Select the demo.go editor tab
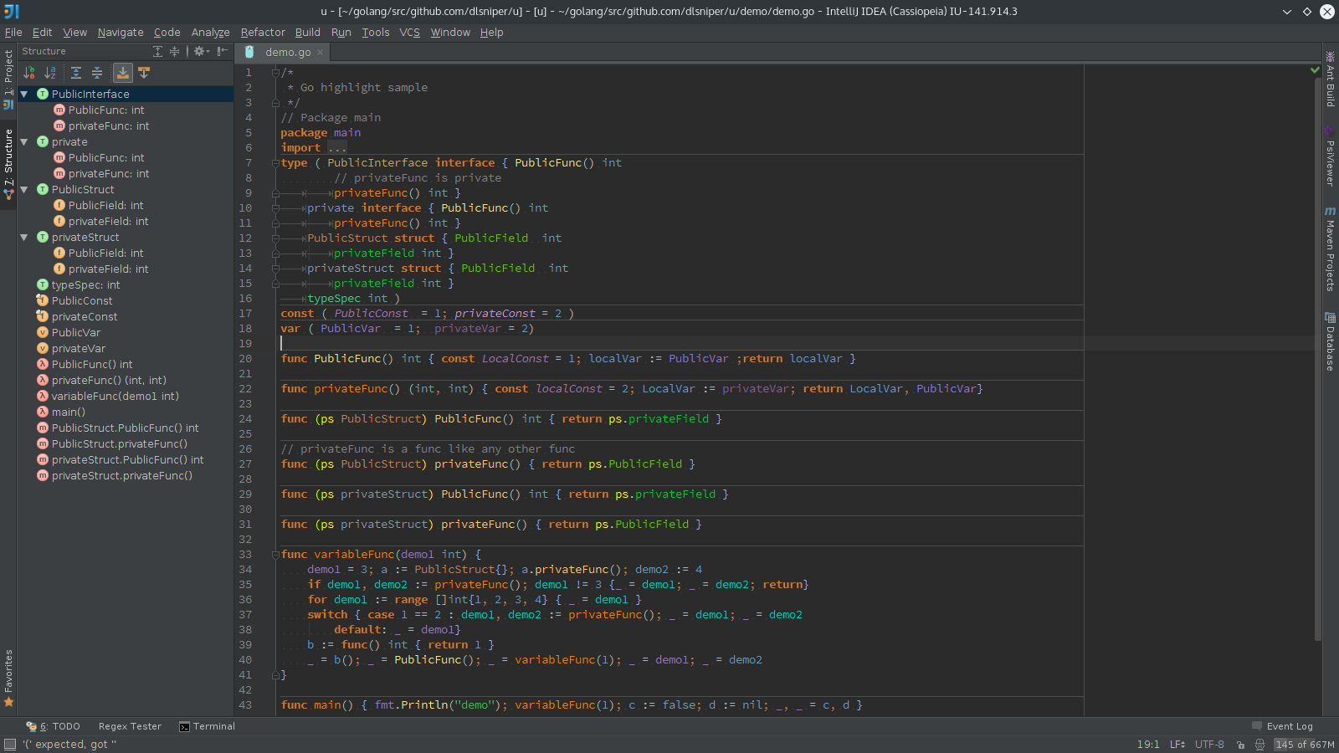This screenshot has height=753, width=1339. coord(288,52)
